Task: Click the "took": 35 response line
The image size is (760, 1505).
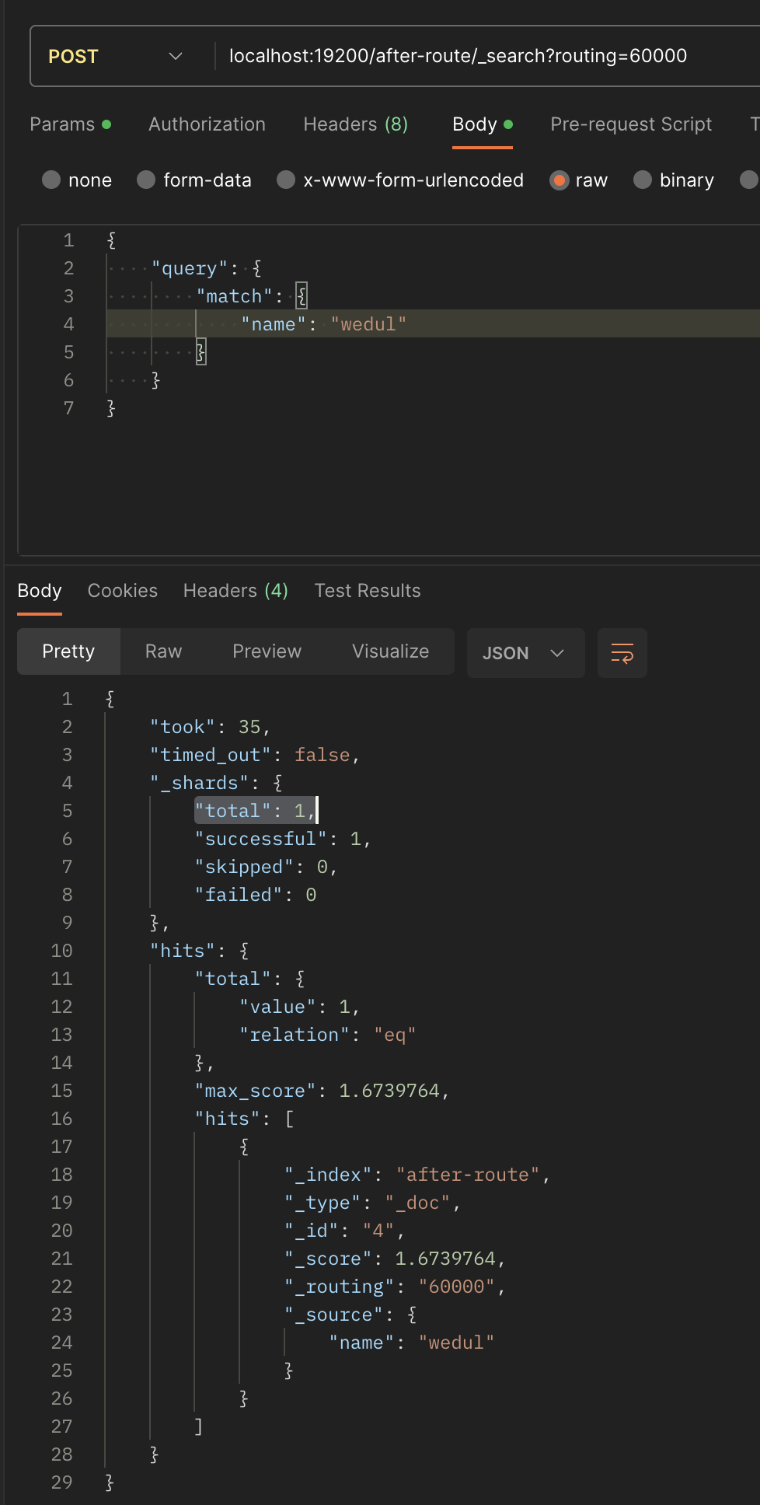Action: [210, 727]
